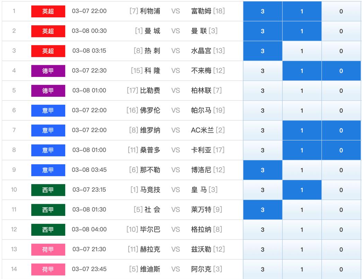Toggle the 1 pick for 马竞技 vs 皇马

coord(302,190)
